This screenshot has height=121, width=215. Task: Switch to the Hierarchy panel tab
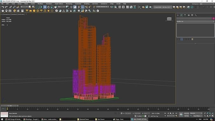(185, 15)
